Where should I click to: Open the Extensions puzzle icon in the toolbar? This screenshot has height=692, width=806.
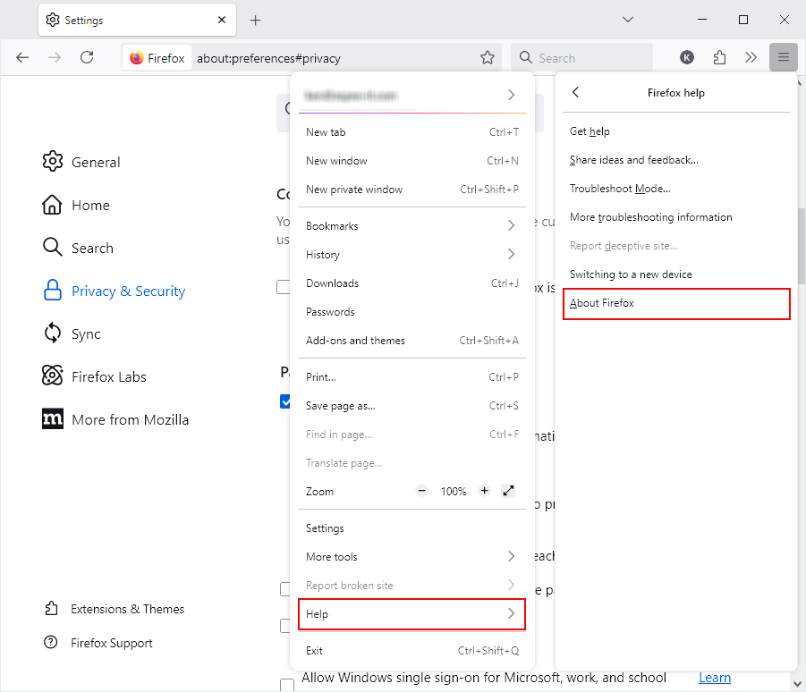click(x=719, y=57)
